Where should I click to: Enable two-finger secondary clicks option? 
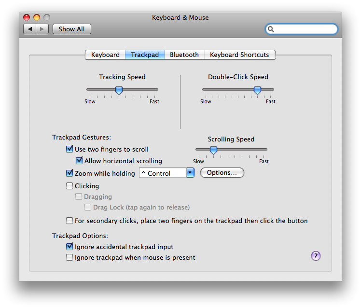(69, 221)
